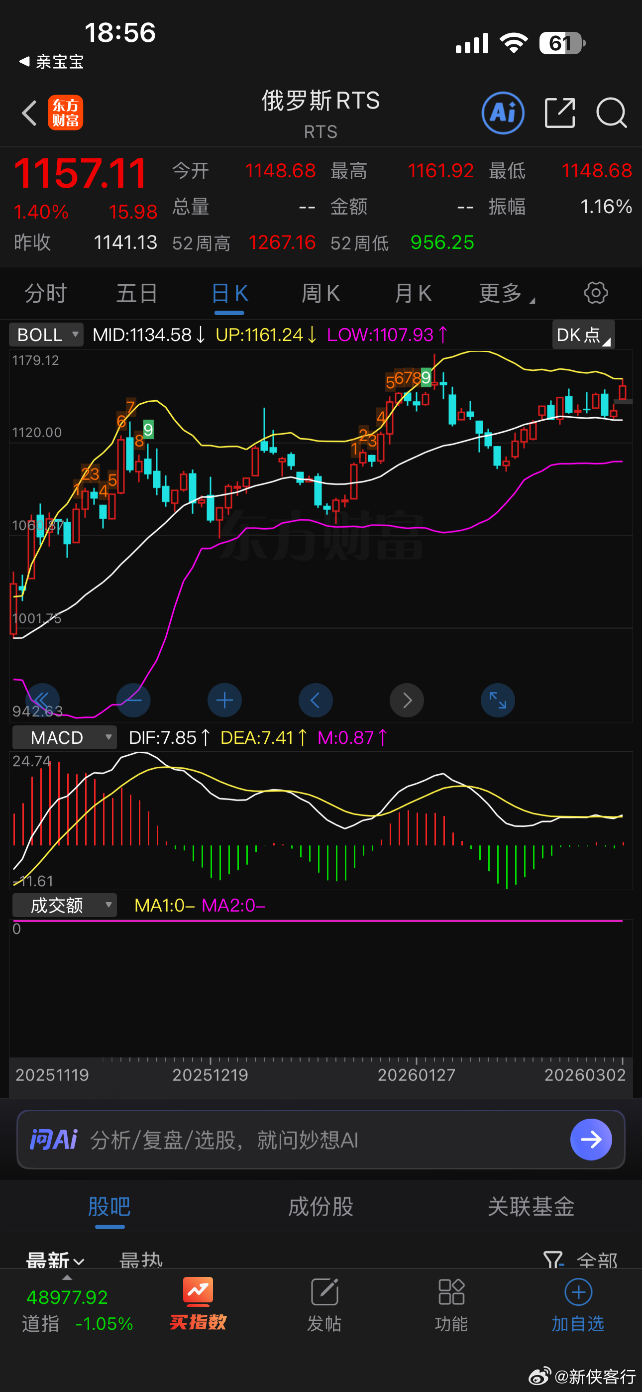Tap the 买指数 icon
This screenshot has width=642, height=1392.
coord(198,1304)
